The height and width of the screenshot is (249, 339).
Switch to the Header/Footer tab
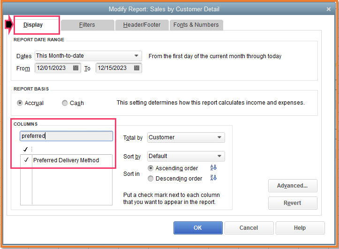point(142,25)
